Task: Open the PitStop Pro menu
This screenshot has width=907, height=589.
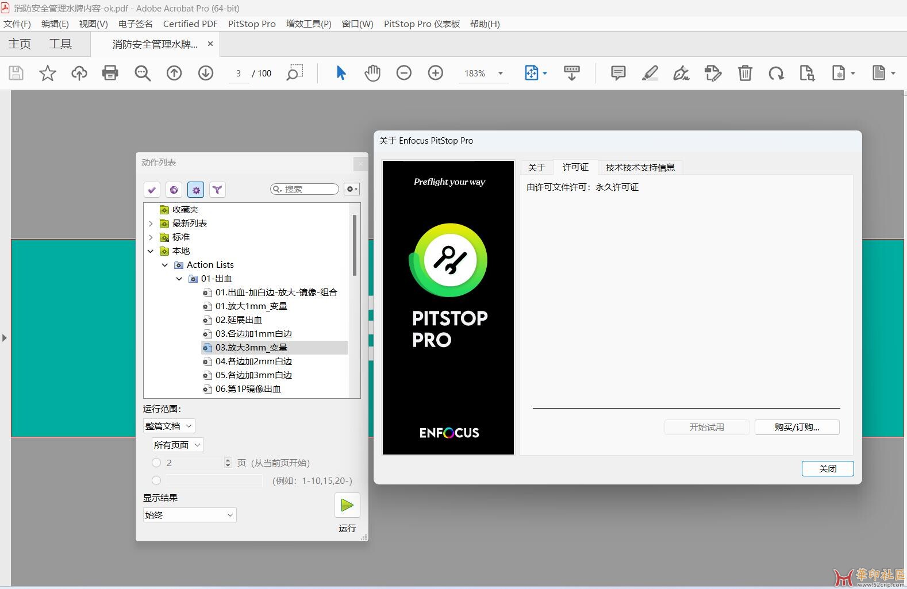Action: point(252,24)
